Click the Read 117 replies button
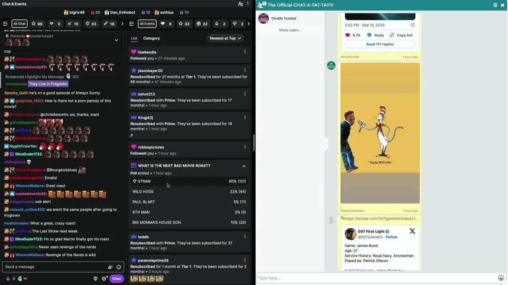 pyautogui.click(x=380, y=44)
